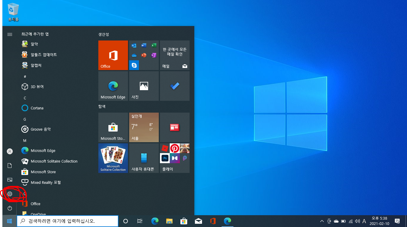Screen dimensions: 407x227
Task: Click the Cortana circle on taskbar
Action: (x=126, y=221)
